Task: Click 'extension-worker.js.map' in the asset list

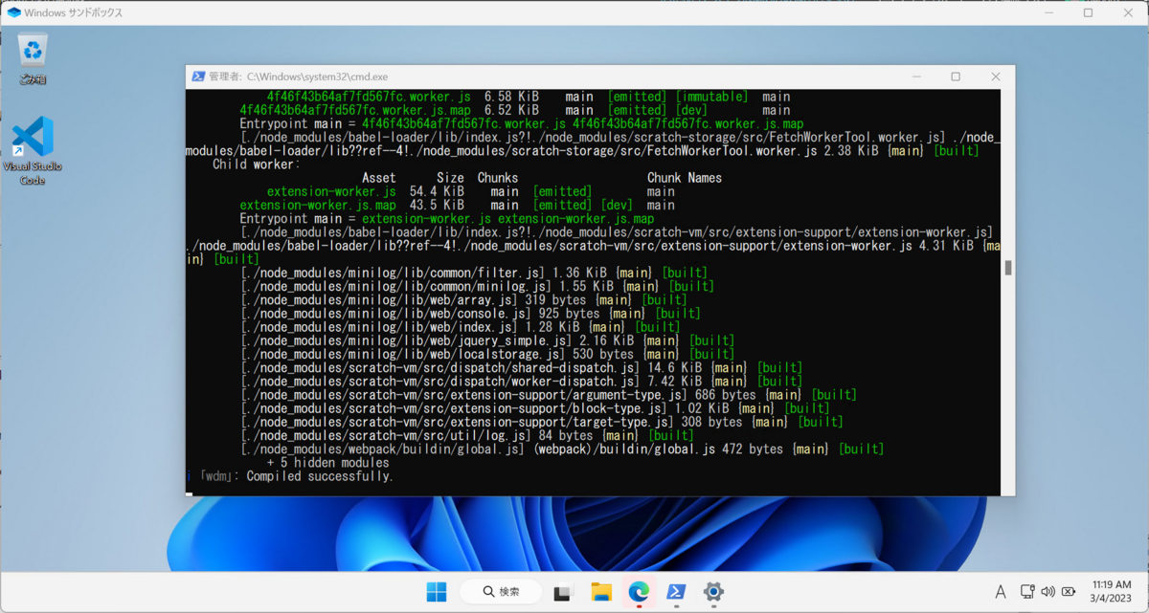Action: coord(318,205)
